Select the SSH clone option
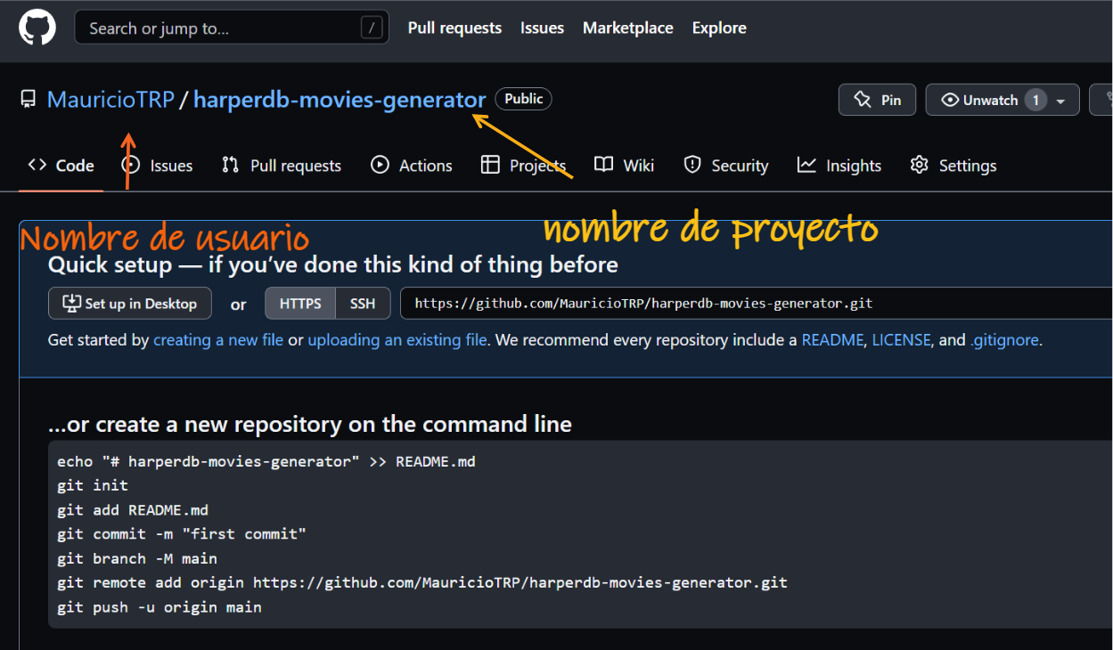 [x=362, y=303]
